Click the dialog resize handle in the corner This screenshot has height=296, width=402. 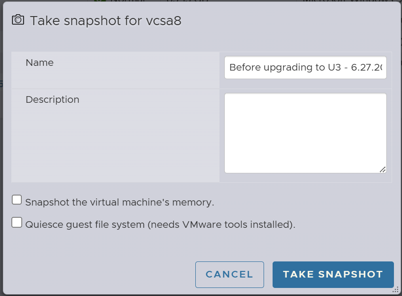pos(395,289)
